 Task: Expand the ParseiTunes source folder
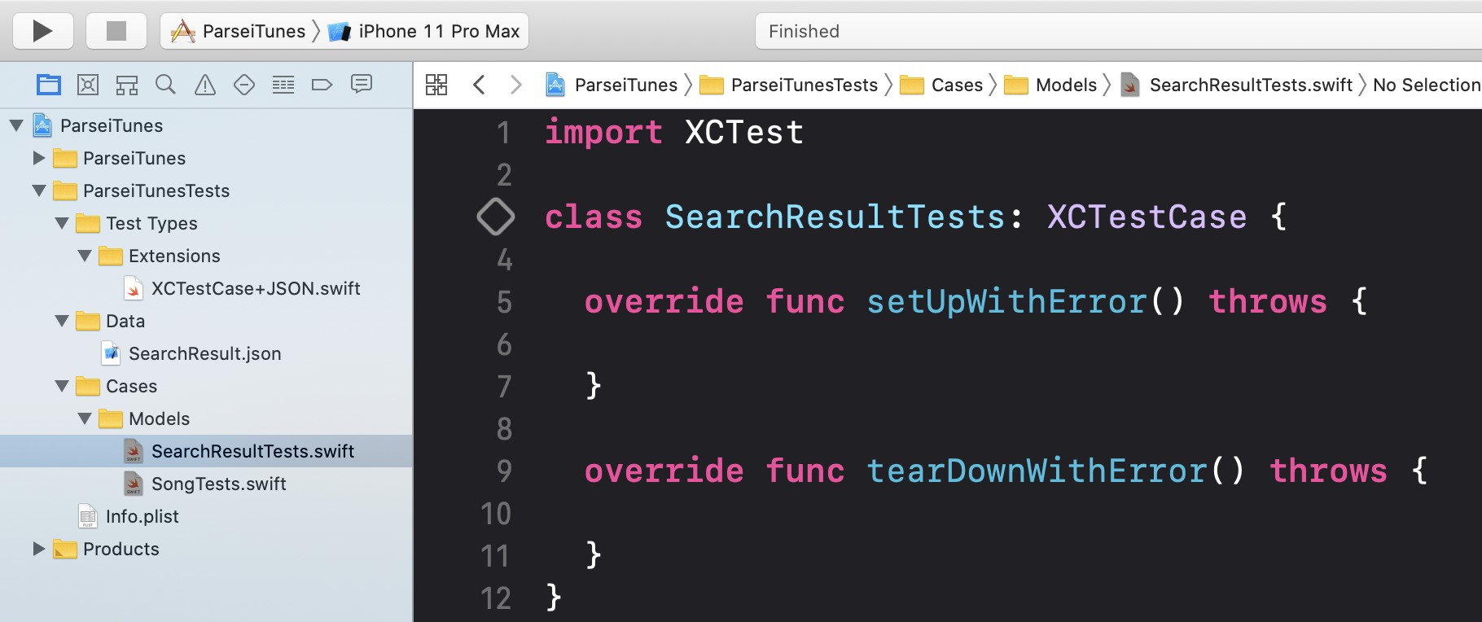pos(38,158)
